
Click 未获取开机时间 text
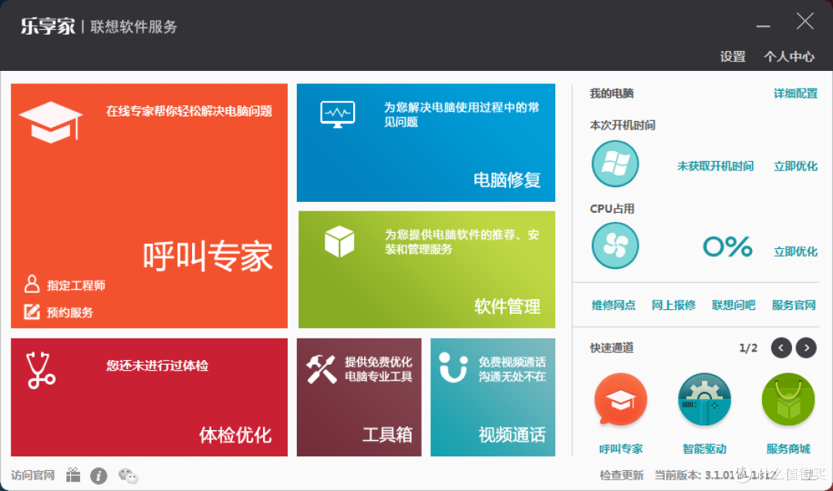pos(715,166)
